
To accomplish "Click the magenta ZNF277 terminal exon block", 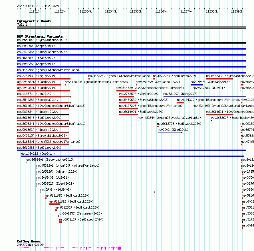I will coord(119,248).
